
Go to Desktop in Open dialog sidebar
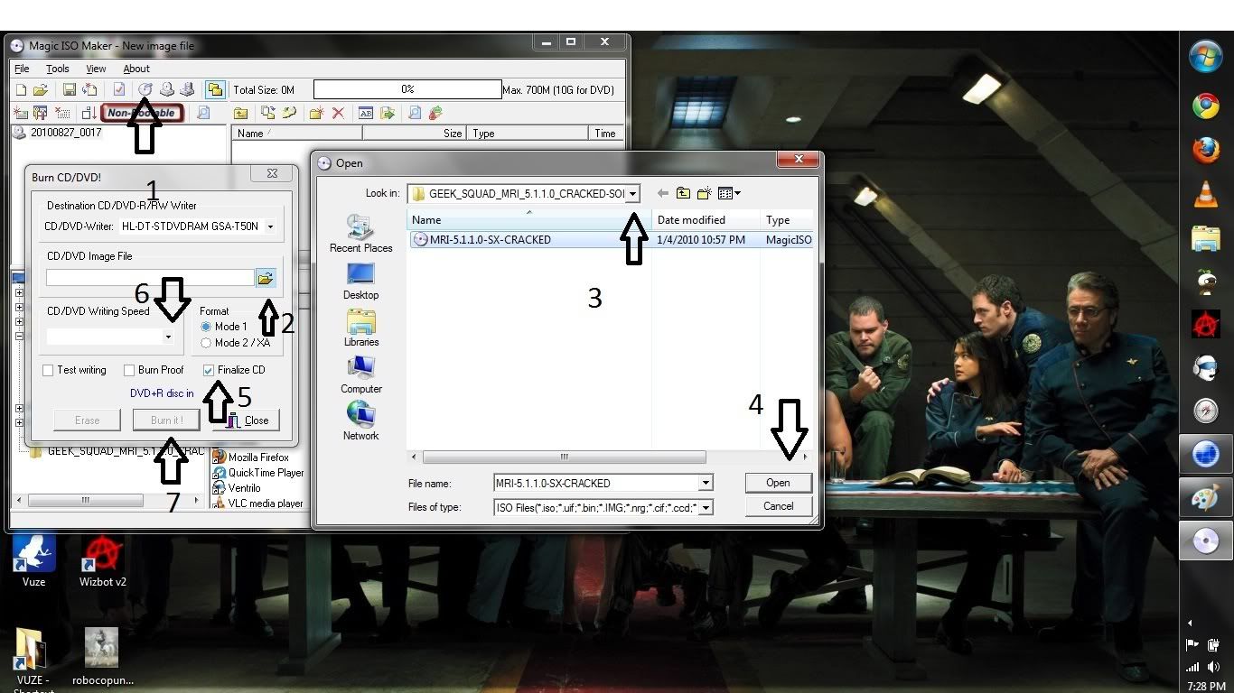coord(360,281)
